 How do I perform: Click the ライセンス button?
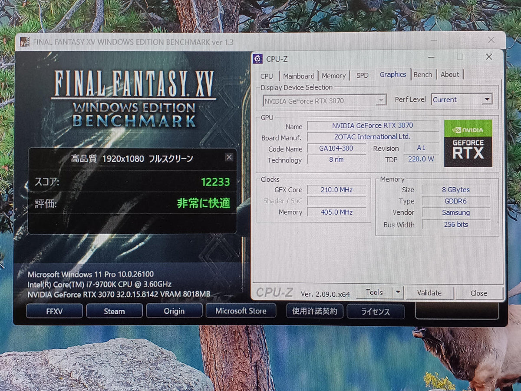tap(376, 311)
